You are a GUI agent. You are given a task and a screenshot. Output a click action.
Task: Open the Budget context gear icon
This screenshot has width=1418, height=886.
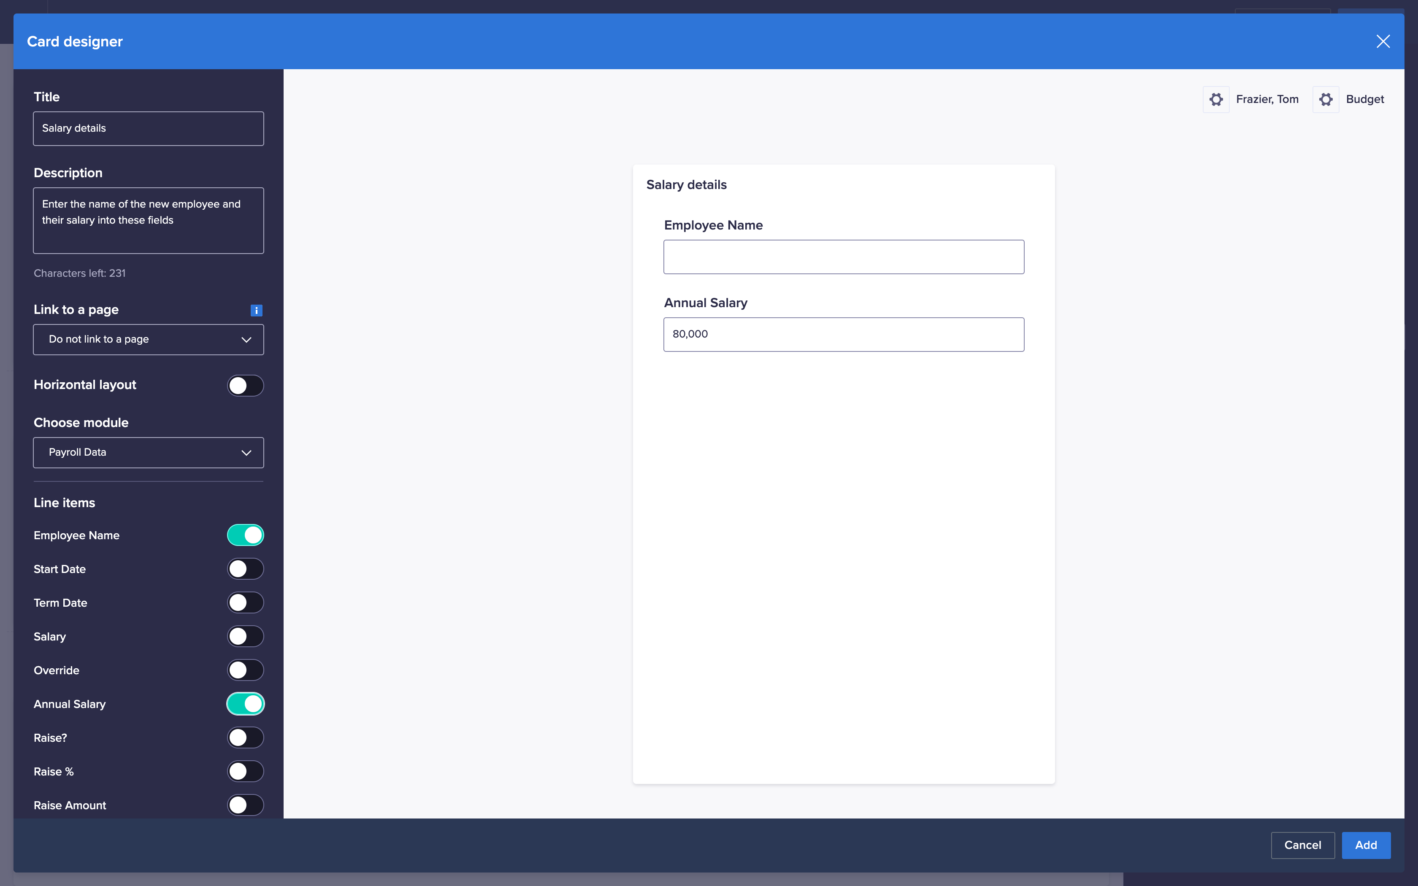point(1326,100)
